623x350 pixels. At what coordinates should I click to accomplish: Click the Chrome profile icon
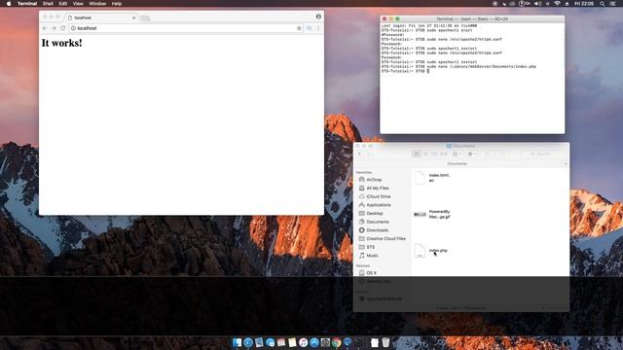(318, 17)
